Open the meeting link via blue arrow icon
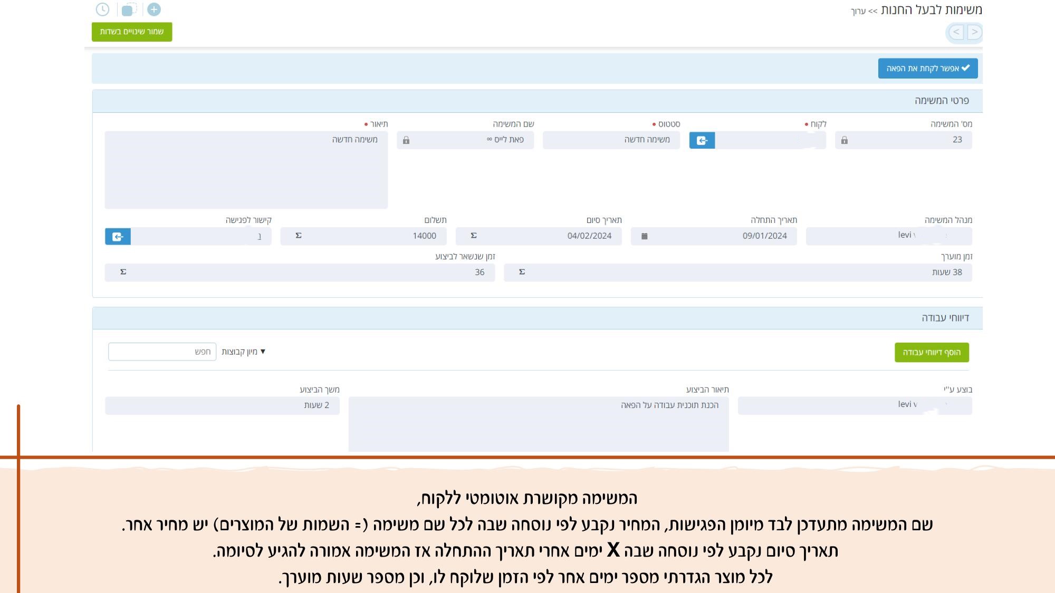1055x593 pixels. [x=118, y=237]
